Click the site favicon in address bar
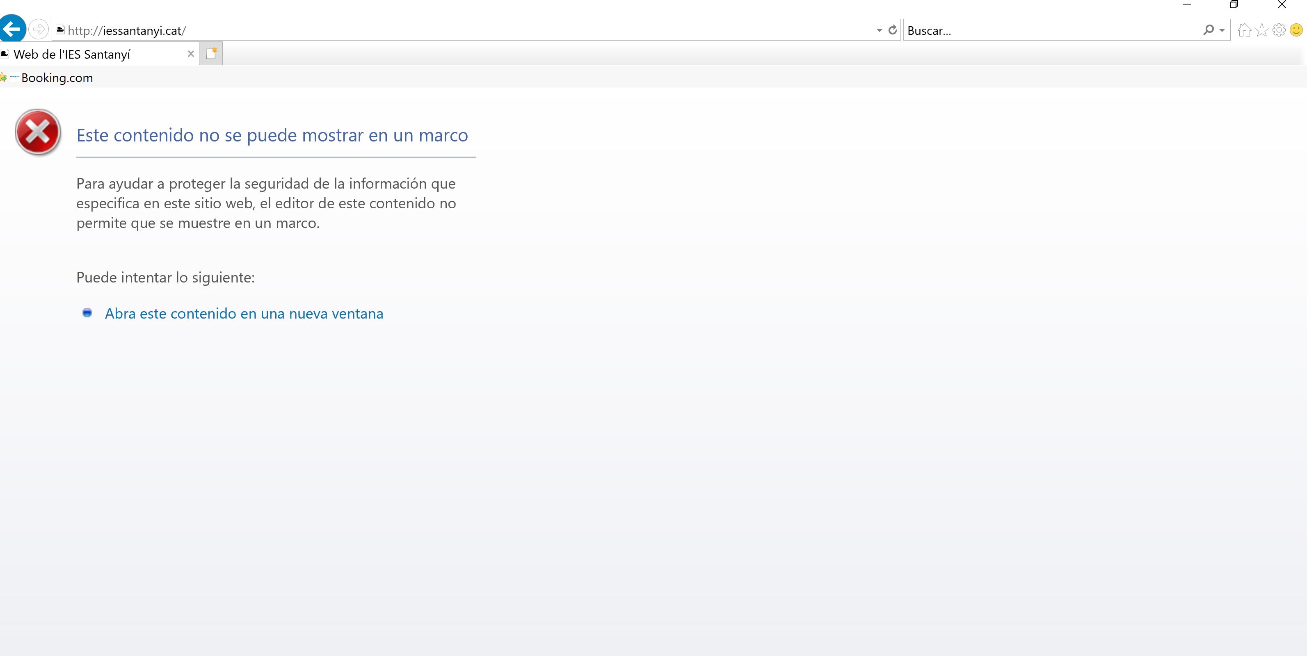This screenshot has height=656, width=1307. (x=60, y=30)
